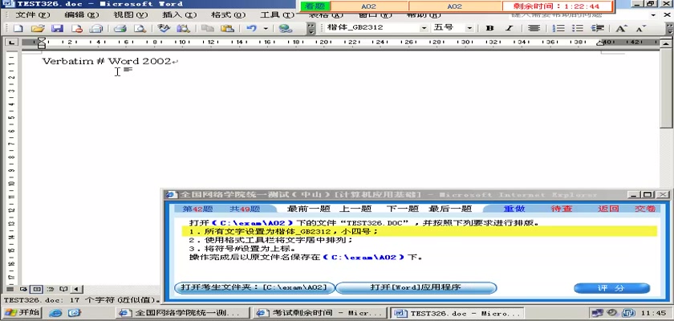Click the Copy icon in the toolbar

208,28
